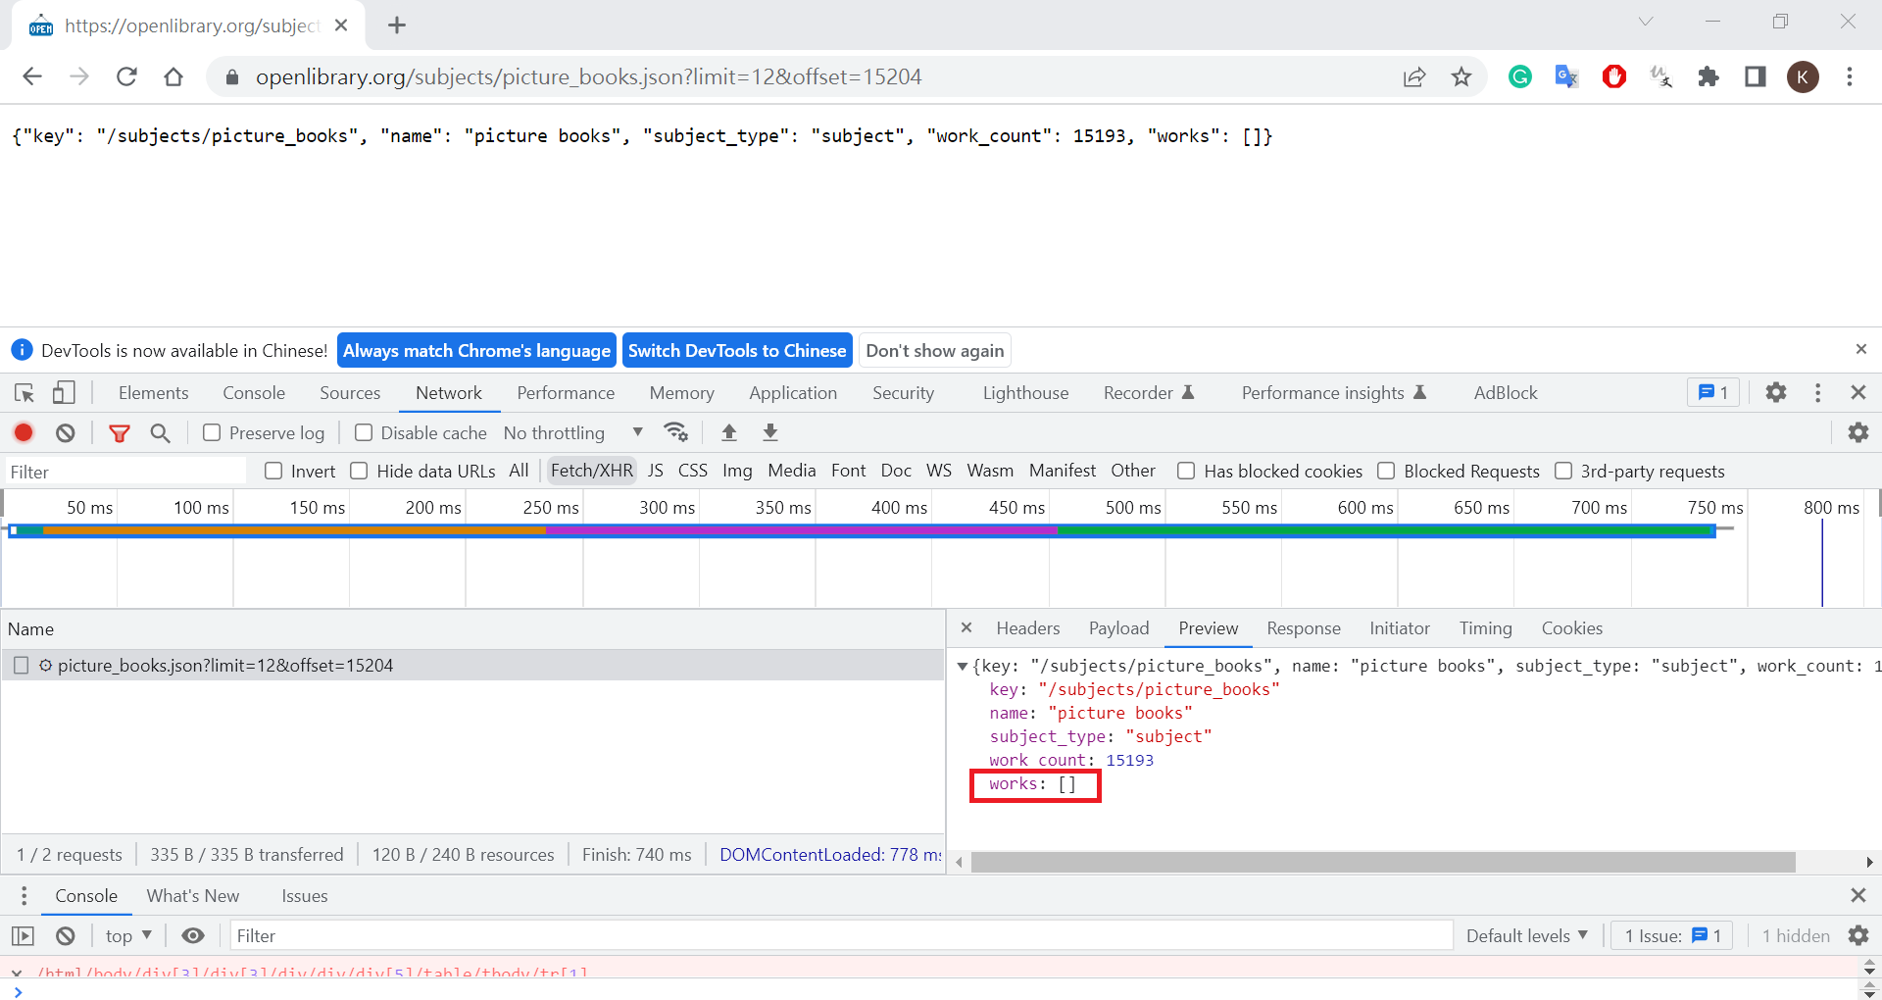This screenshot has width=1882, height=1000.
Task: Click Switch DevTools to Chinese button
Action: [736, 351]
